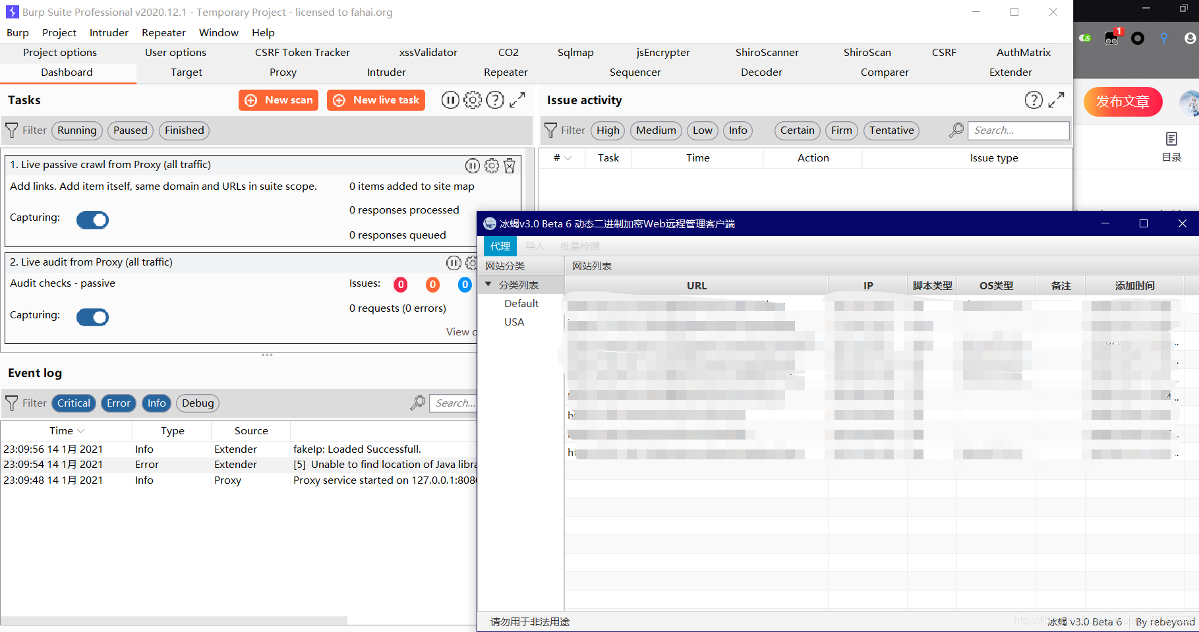The height and width of the screenshot is (632, 1199).
Task: Toggle Capturing switch for live audit
Action: point(92,318)
